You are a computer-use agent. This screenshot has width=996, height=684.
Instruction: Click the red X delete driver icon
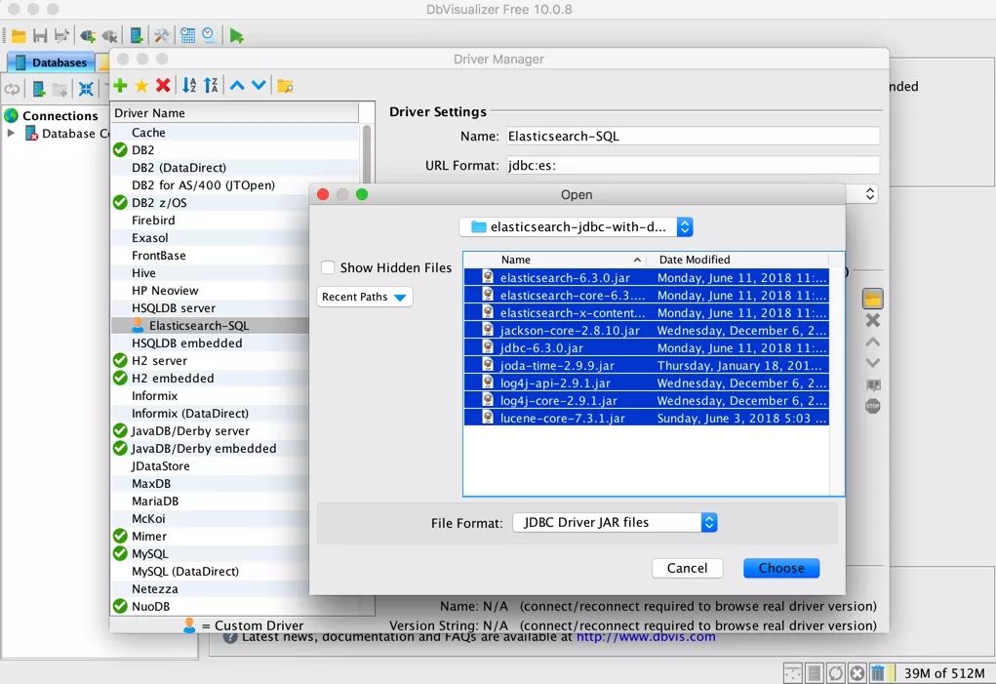click(x=163, y=86)
